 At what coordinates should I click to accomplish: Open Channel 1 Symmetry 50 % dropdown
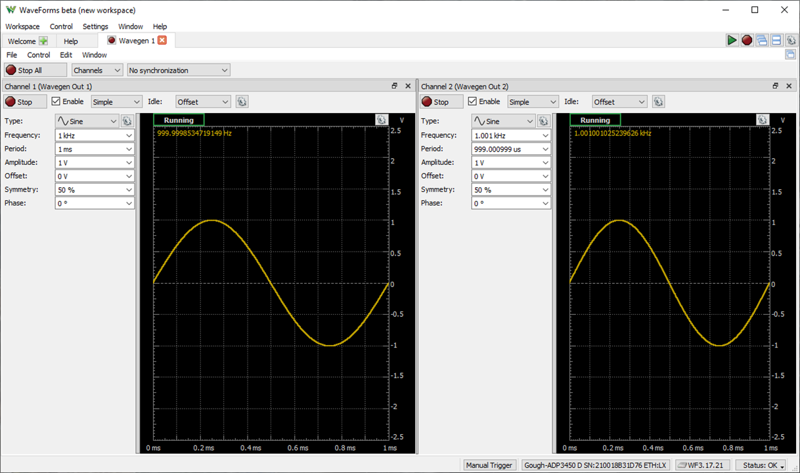click(95, 190)
